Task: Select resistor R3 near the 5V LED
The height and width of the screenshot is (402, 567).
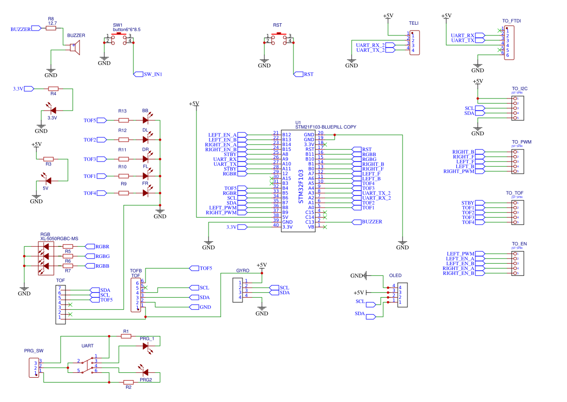Action: coord(49,158)
